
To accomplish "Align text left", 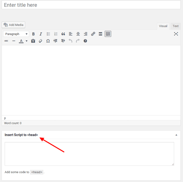I will [71, 34].
